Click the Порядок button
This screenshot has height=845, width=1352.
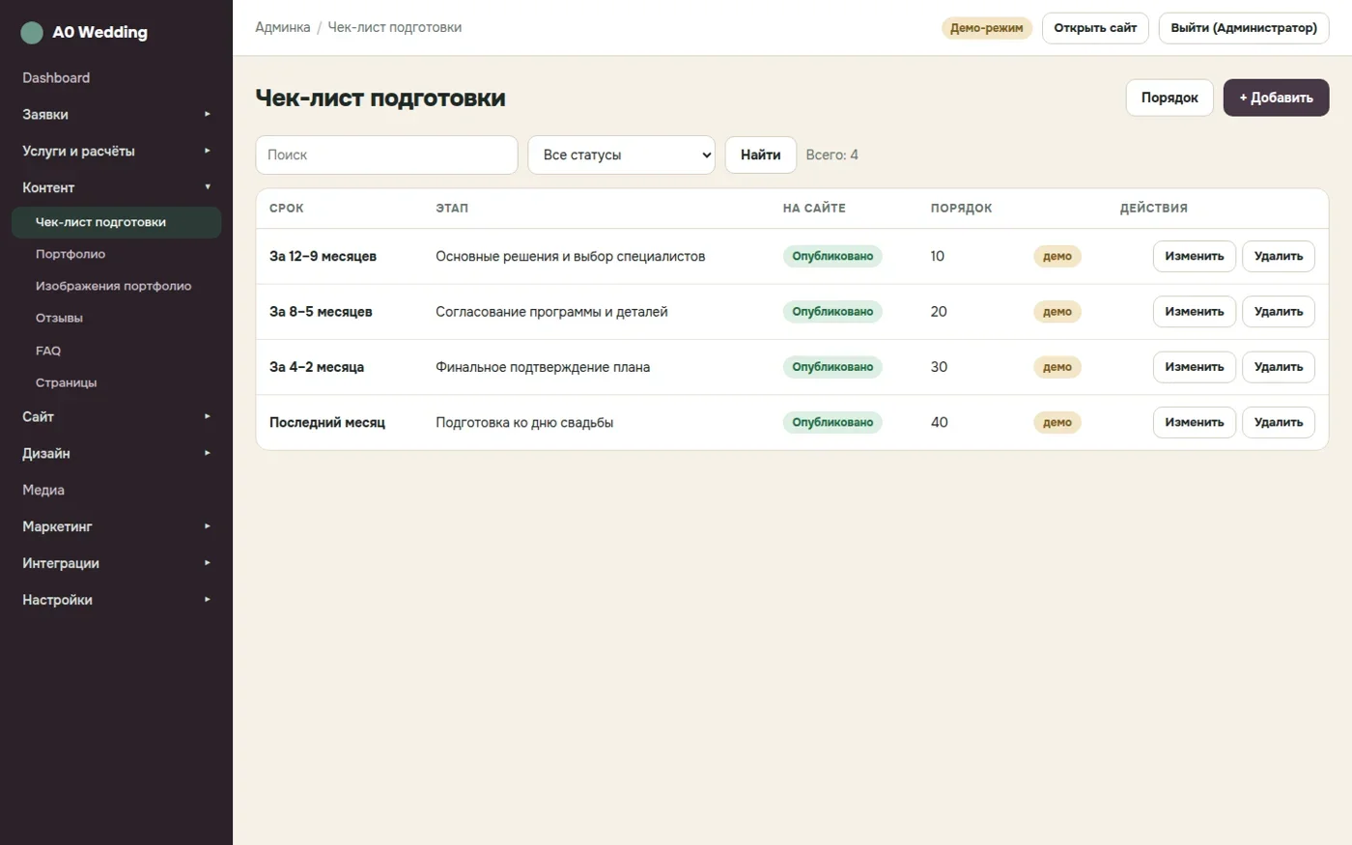click(1169, 98)
